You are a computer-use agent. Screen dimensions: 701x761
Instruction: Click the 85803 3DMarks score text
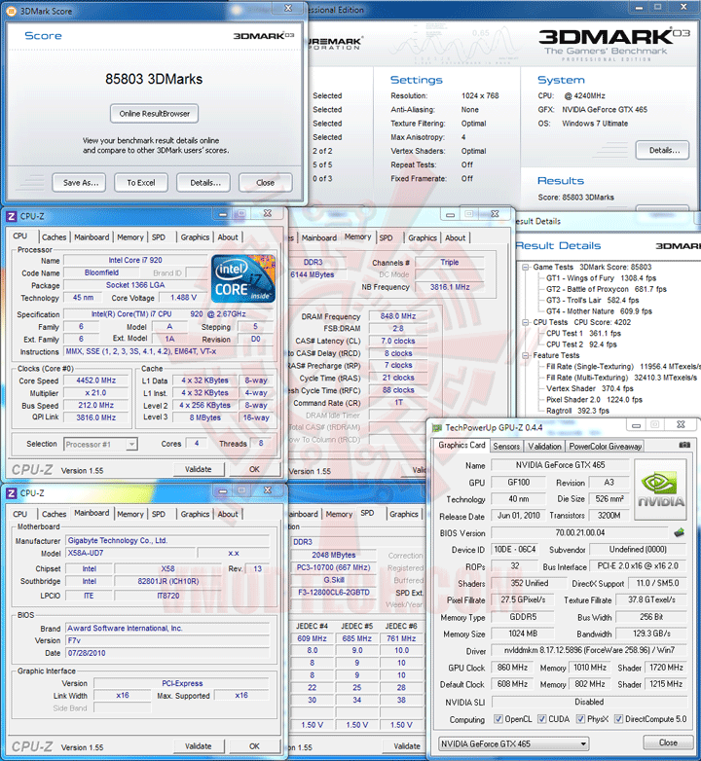pyautogui.click(x=154, y=79)
